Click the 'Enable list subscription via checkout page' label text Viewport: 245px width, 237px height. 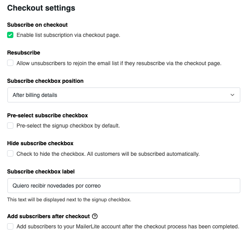point(68,35)
